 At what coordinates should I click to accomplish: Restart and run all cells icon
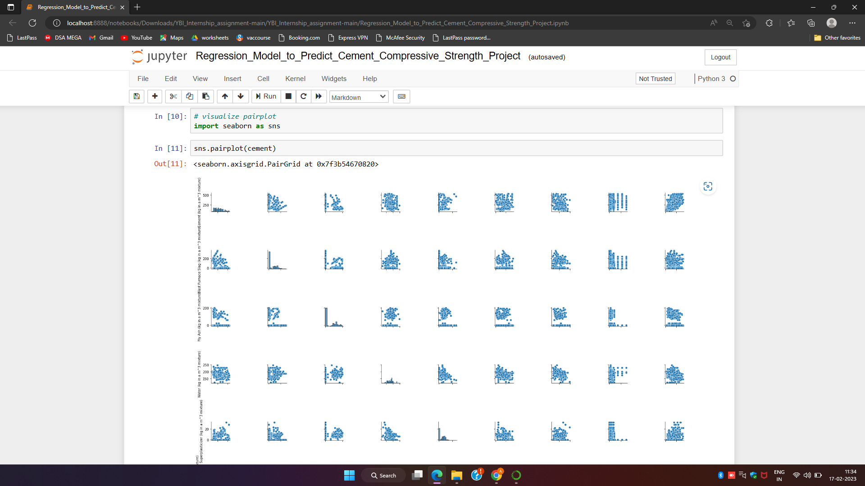point(319,96)
